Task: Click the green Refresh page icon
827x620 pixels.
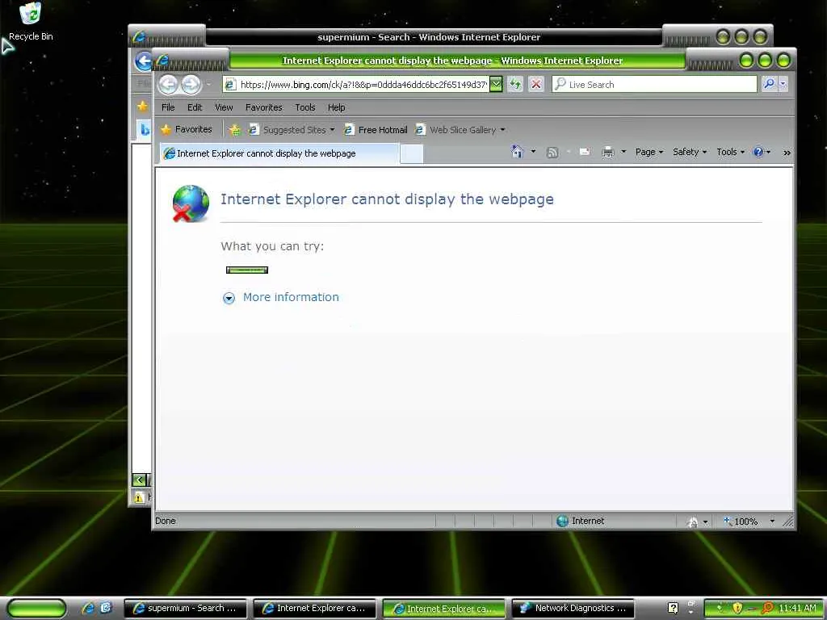Action: coord(515,84)
